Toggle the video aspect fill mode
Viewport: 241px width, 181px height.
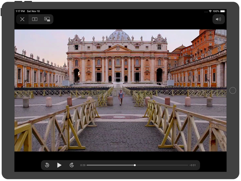(35, 19)
